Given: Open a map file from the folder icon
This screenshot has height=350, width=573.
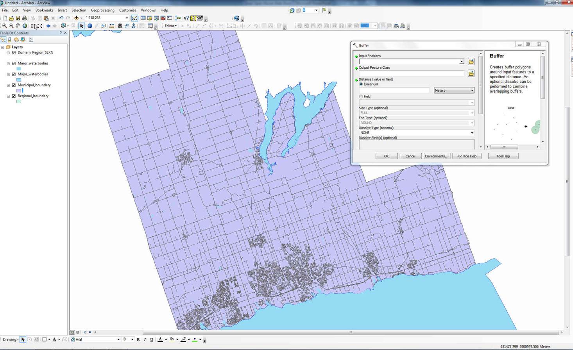Looking at the screenshot, I should tap(11, 18).
